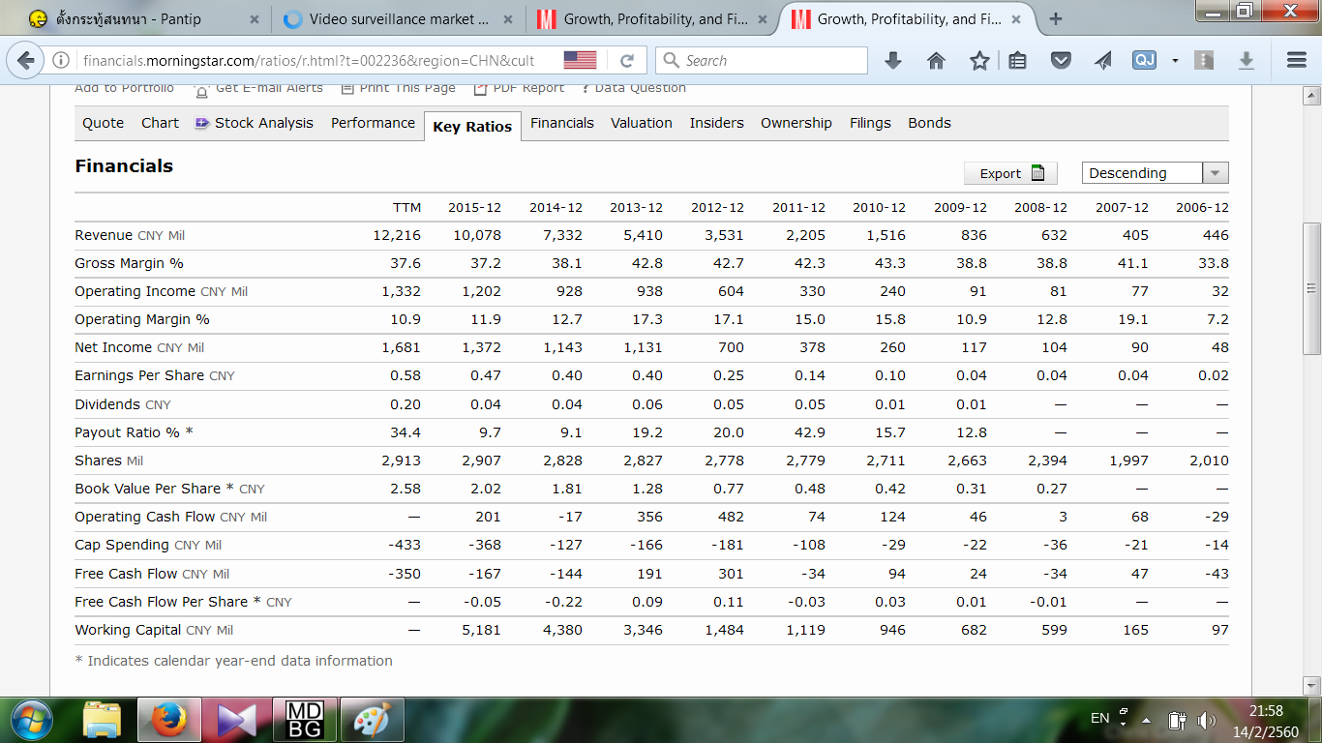
Task: Open the Pocket icon in toolbar
Action: point(1062,61)
